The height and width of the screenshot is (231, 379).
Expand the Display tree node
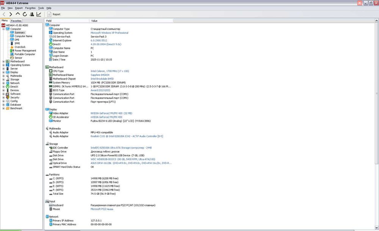4,72
